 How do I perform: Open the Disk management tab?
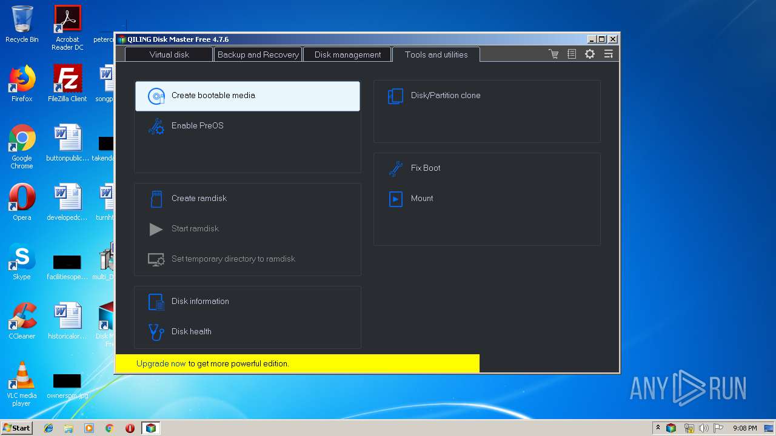[x=347, y=54]
